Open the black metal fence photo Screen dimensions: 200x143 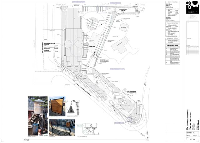click(x=62, y=127)
